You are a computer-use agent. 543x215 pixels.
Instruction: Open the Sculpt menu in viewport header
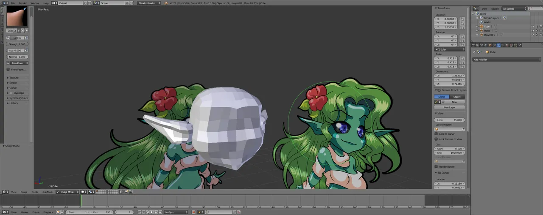point(24,192)
